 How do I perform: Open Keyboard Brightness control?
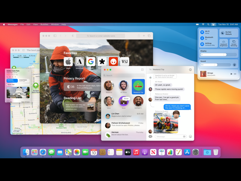pyautogui.click(x=224, y=43)
